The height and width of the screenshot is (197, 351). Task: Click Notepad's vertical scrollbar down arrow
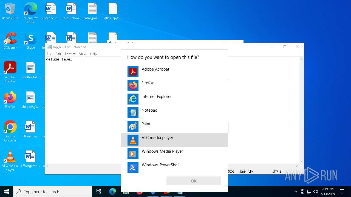pyautogui.click(x=302, y=161)
